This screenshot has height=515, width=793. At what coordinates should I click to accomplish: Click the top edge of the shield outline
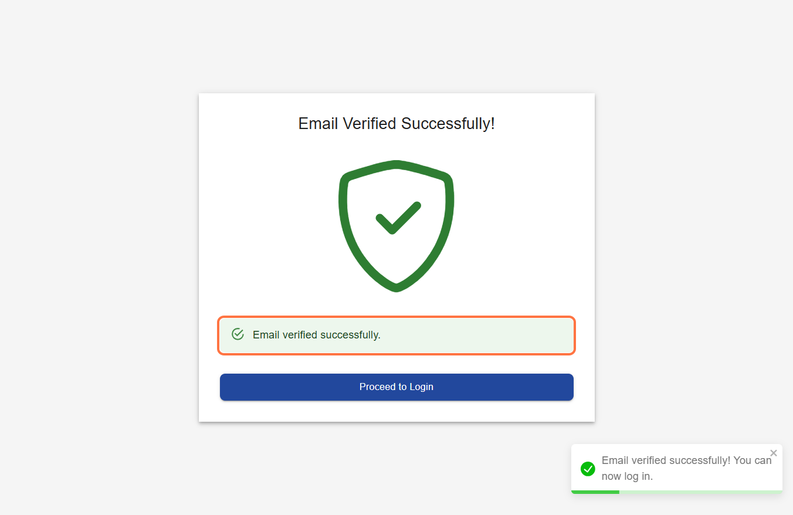[396, 164]
